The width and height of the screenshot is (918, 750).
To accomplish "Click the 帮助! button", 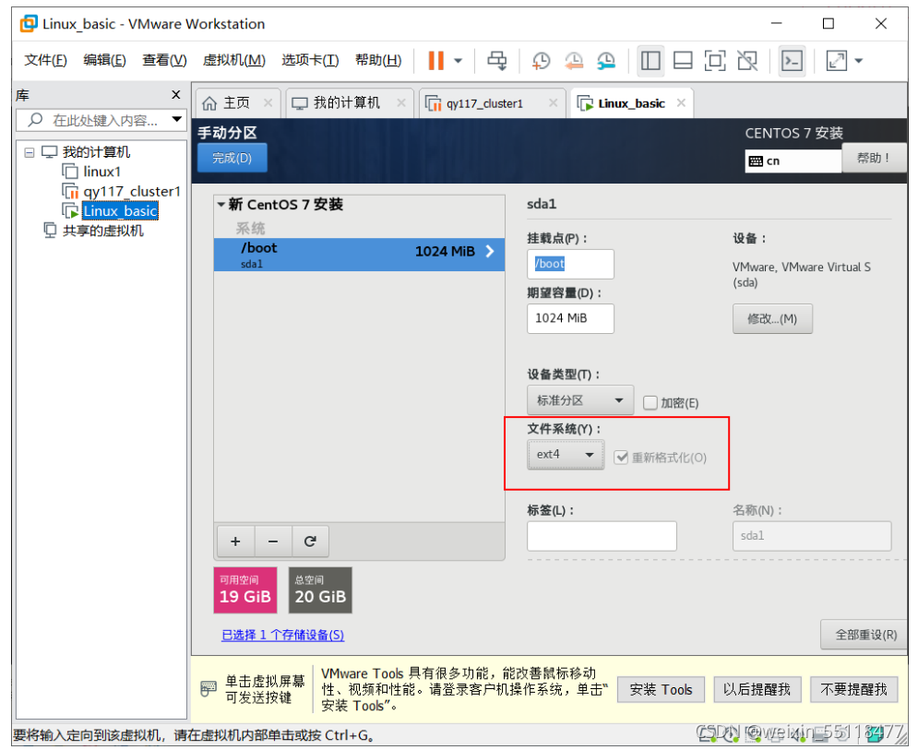I will [874, 158].
